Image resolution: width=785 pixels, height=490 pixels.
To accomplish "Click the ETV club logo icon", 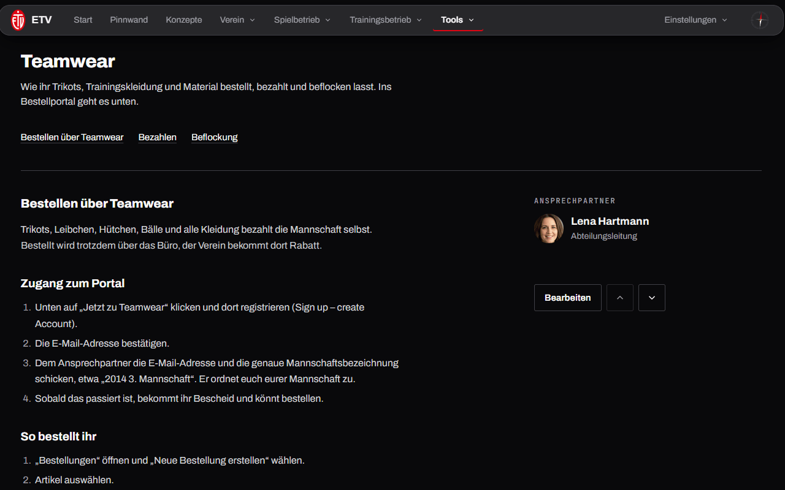I will pyautogui.click(x=18, y=20).
